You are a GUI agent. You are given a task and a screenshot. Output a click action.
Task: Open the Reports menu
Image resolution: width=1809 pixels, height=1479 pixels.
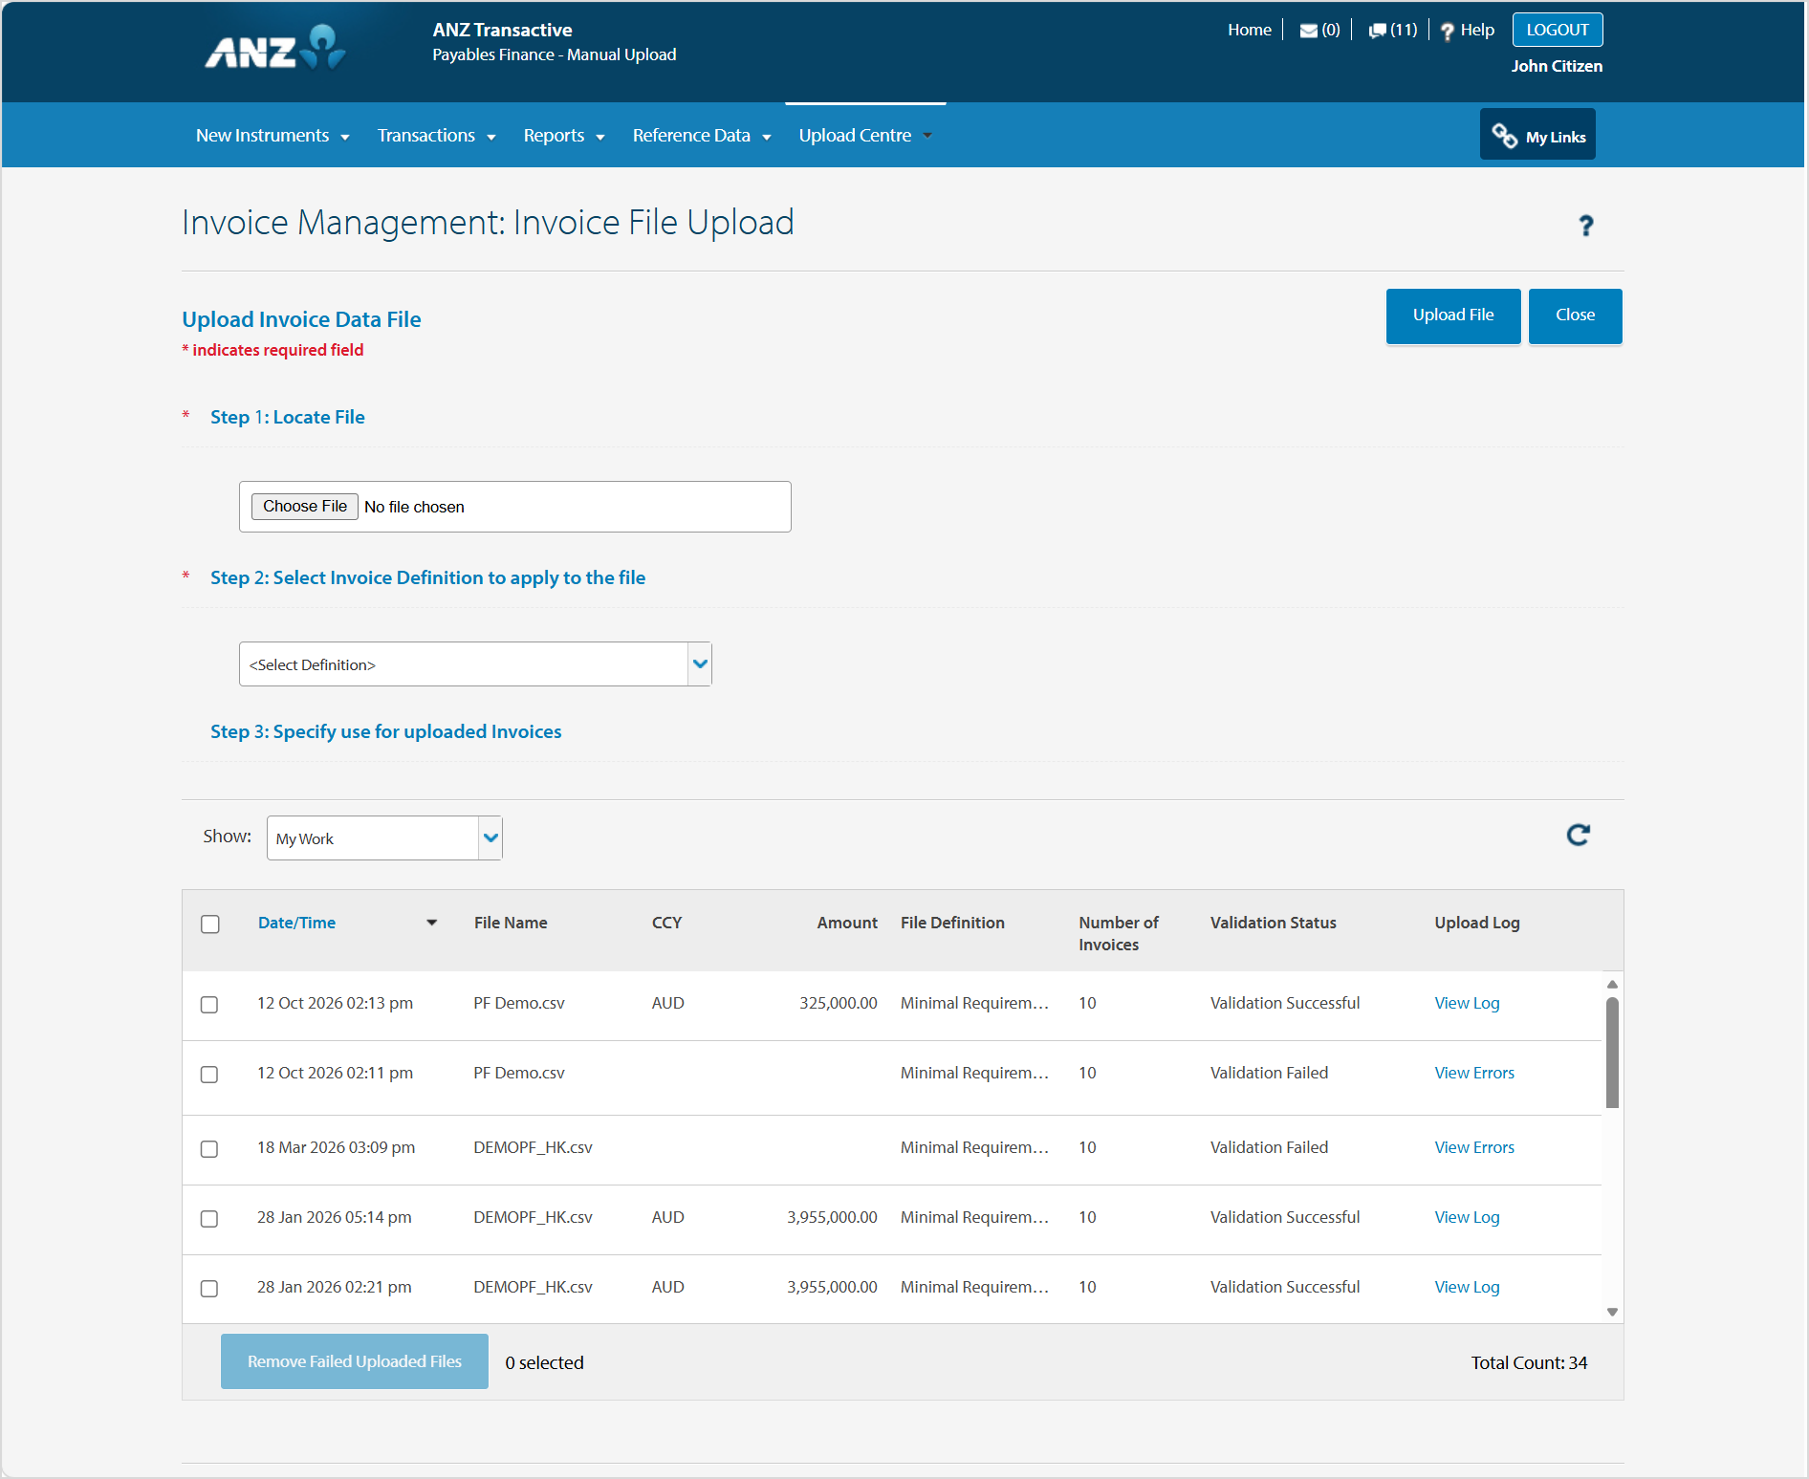tap(564, 136)
